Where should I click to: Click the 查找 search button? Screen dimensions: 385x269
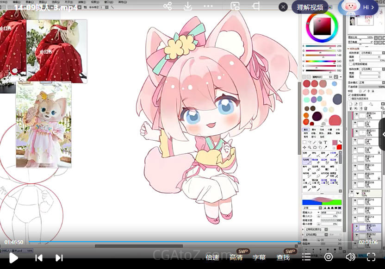pyautogui.click(x=283, y=257)
